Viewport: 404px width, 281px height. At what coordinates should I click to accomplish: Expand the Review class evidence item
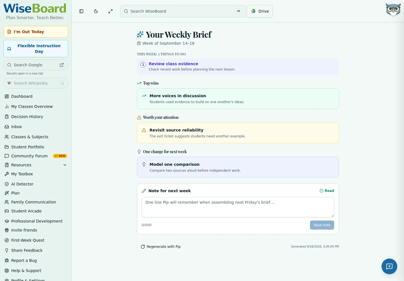[x=238, y=67]
